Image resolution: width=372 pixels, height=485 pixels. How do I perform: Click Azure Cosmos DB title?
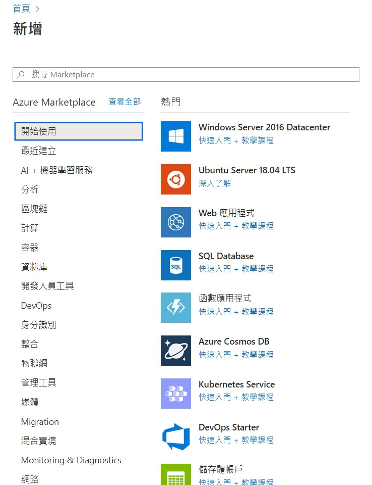click(234, 342)
